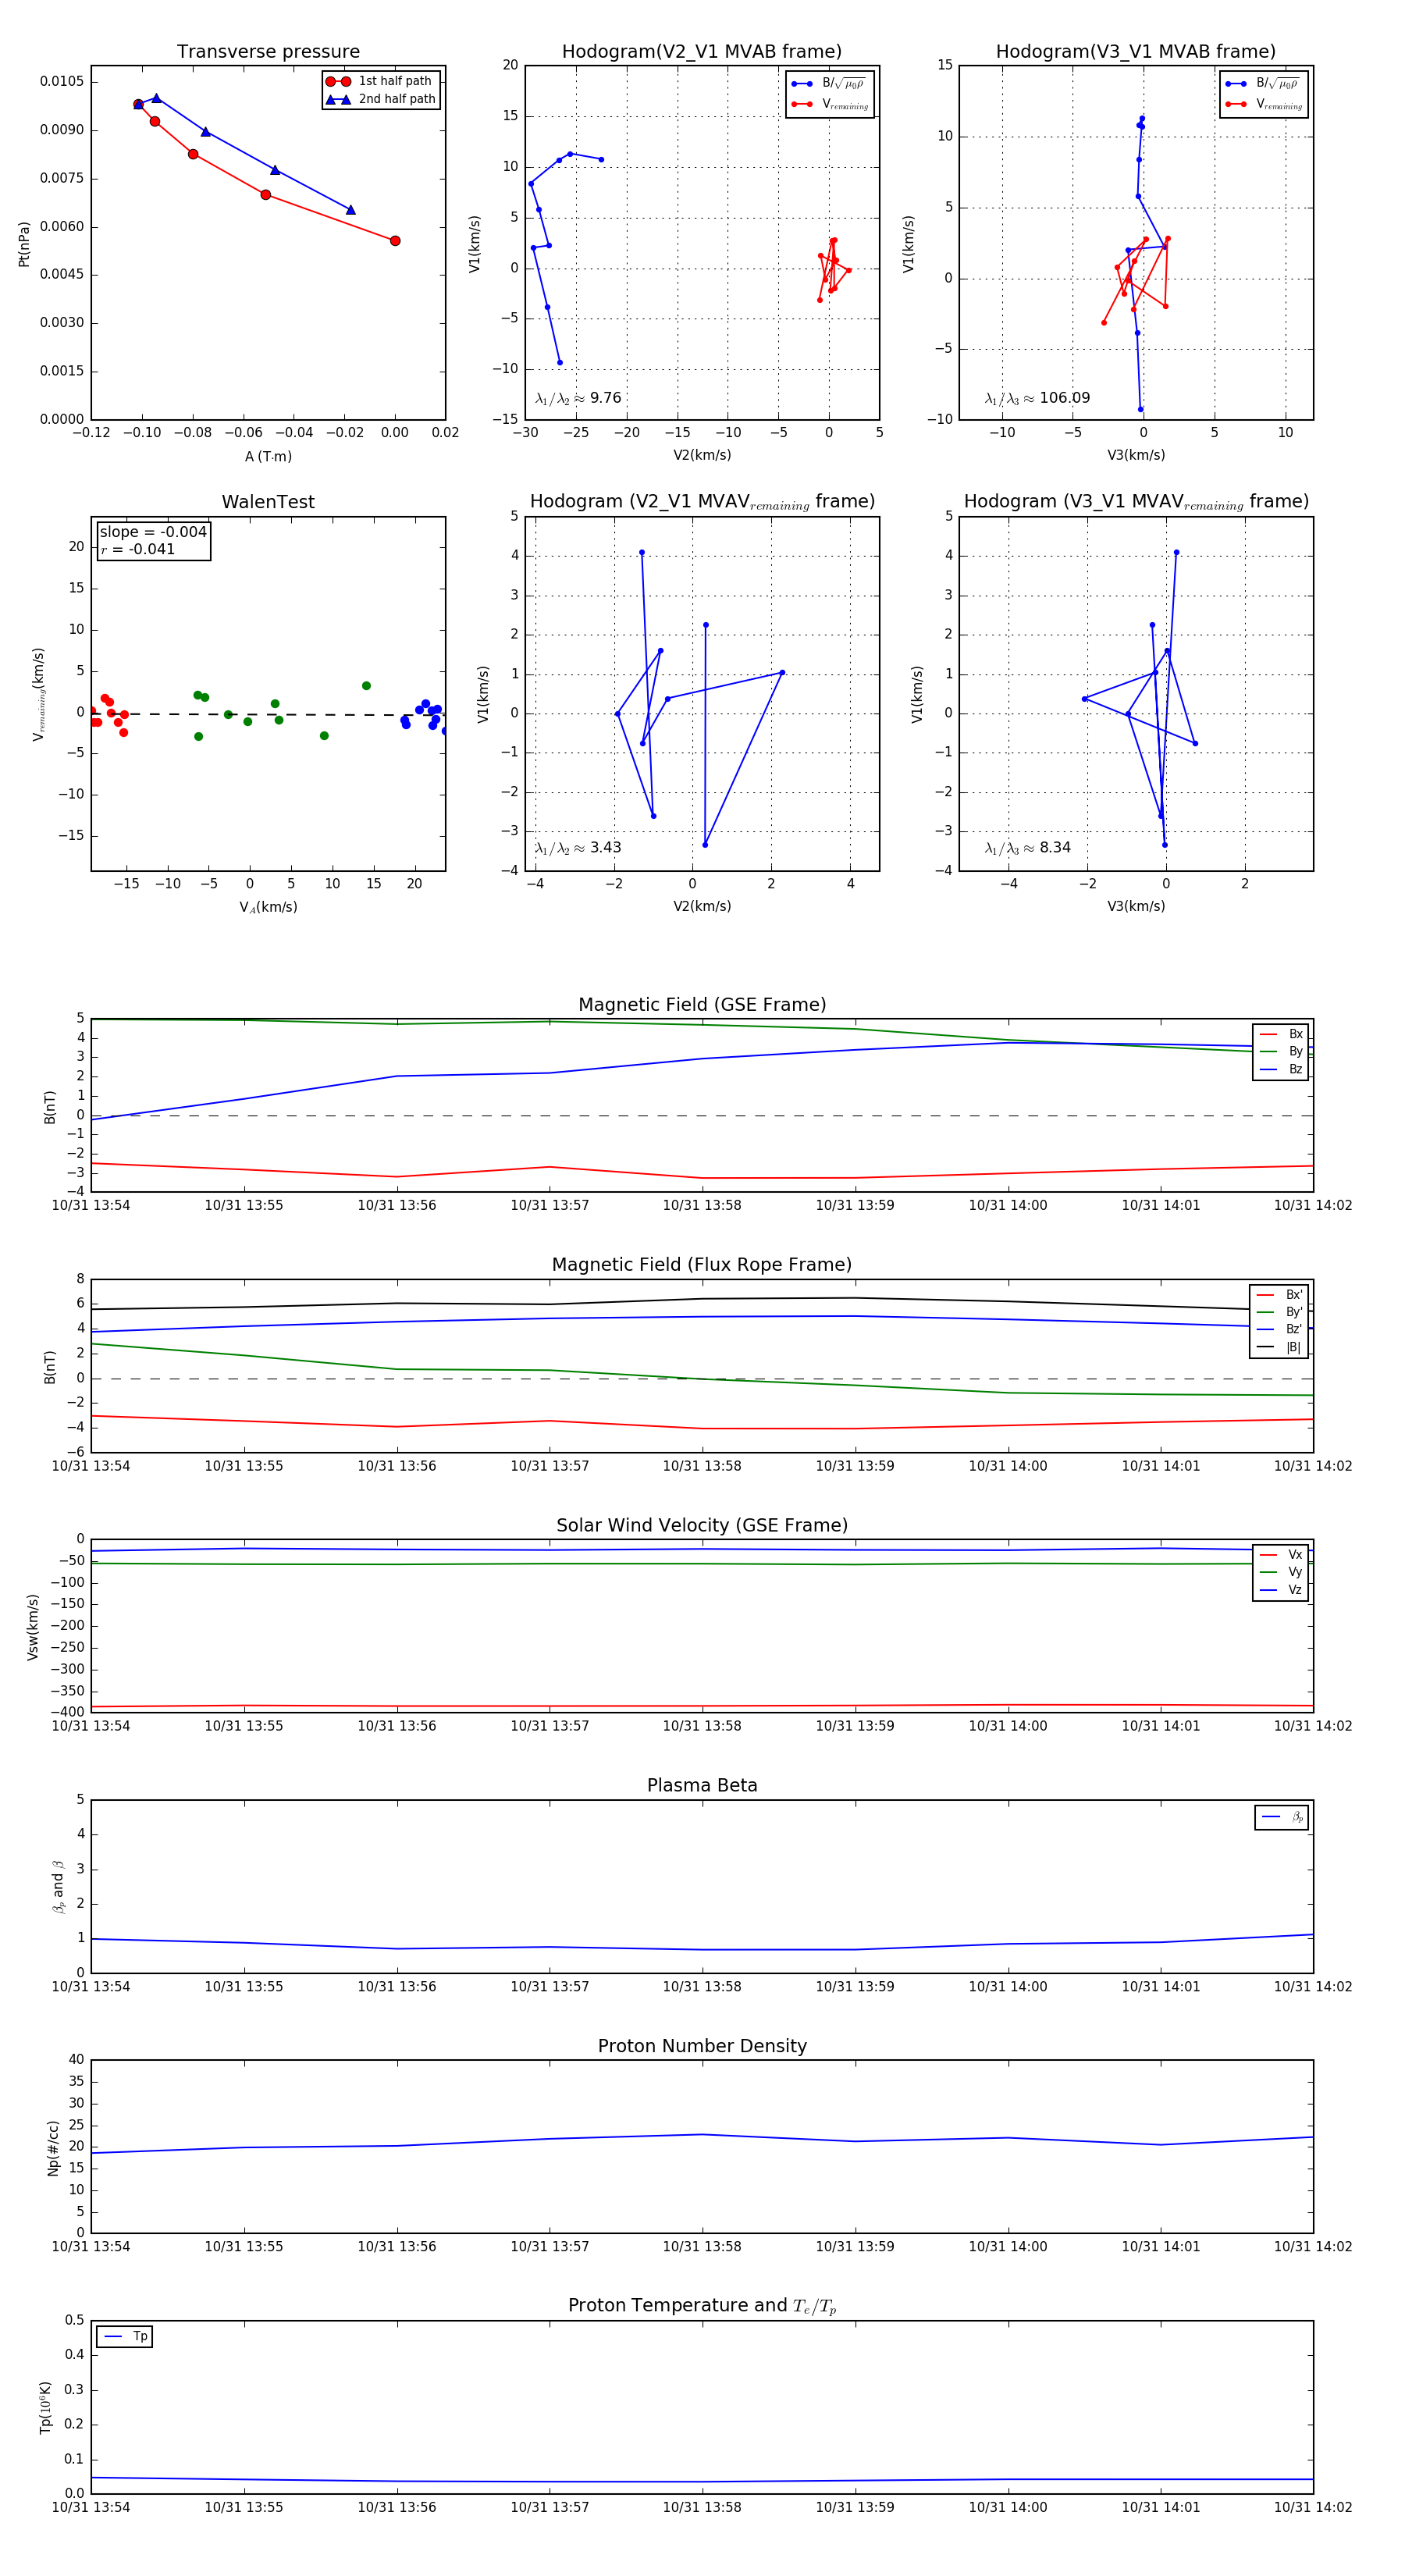Click the red endpoint marker at A=0.00
Viewport: 1405px width, 2576px height.
[395, 241]
